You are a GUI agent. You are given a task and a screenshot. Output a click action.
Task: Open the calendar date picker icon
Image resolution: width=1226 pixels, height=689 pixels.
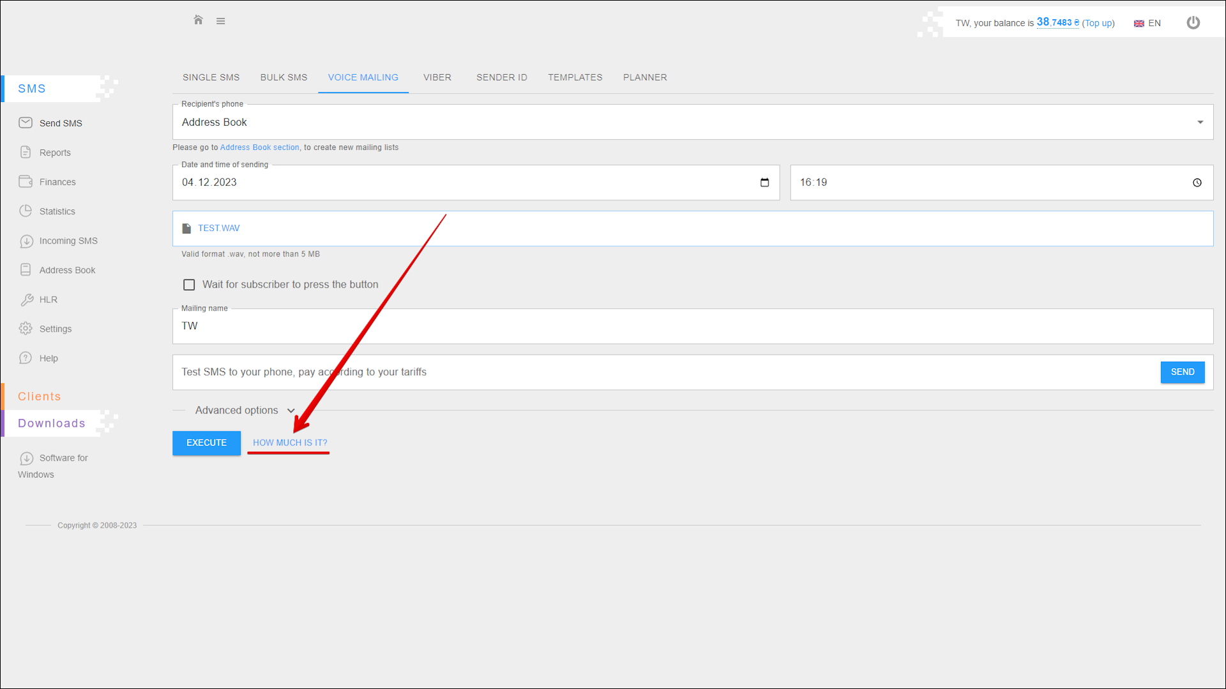pyautogui.click(x=764, y=182)
